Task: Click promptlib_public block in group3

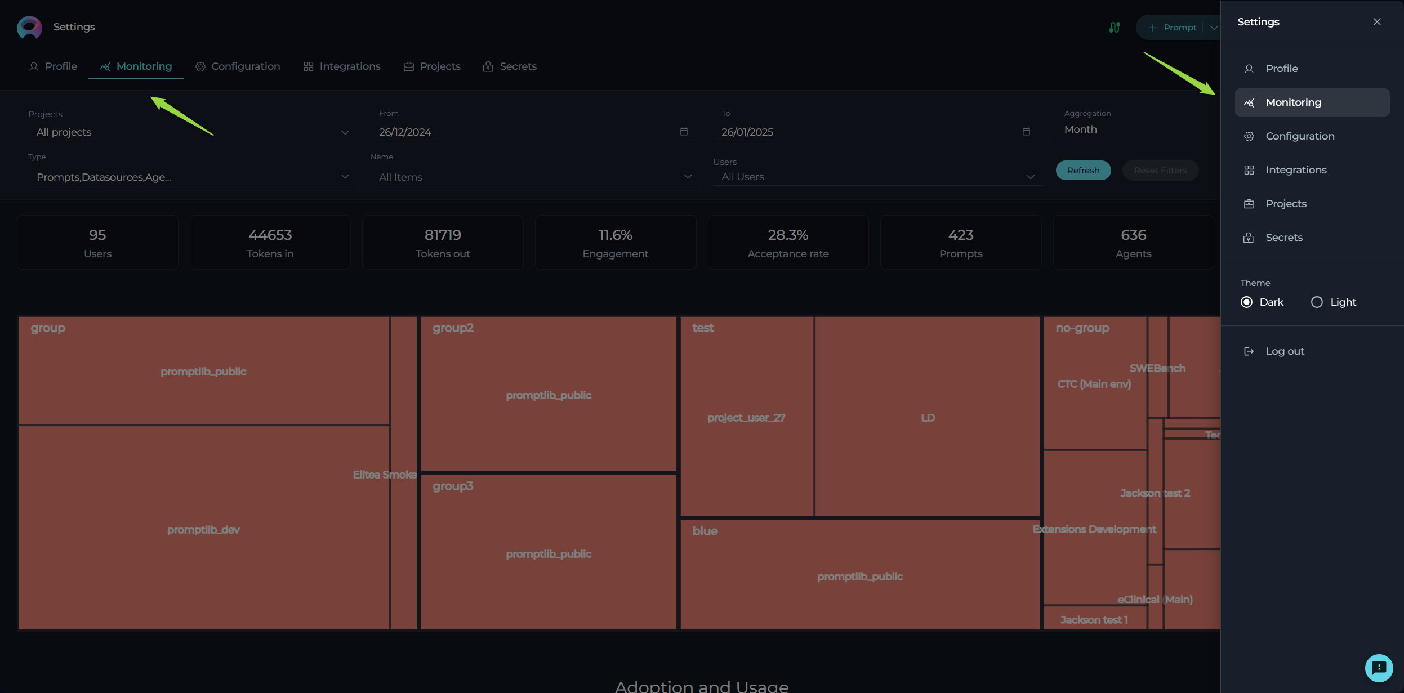Action: [x=549, y=552]
